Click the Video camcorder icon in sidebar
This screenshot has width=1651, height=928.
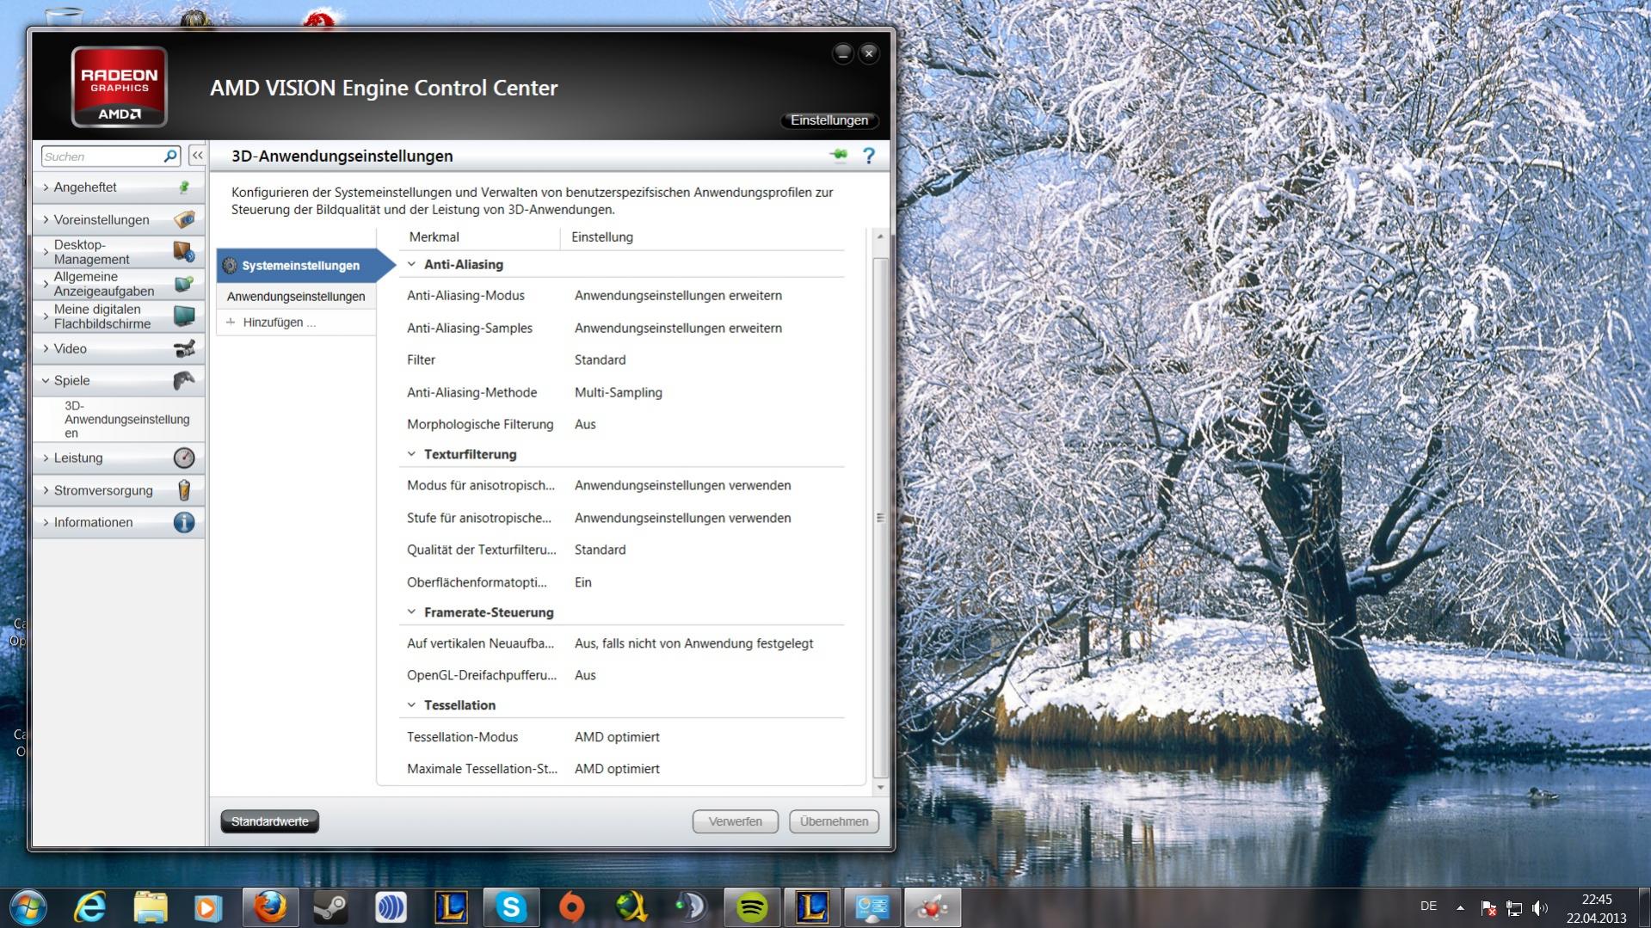coord(184,348)
